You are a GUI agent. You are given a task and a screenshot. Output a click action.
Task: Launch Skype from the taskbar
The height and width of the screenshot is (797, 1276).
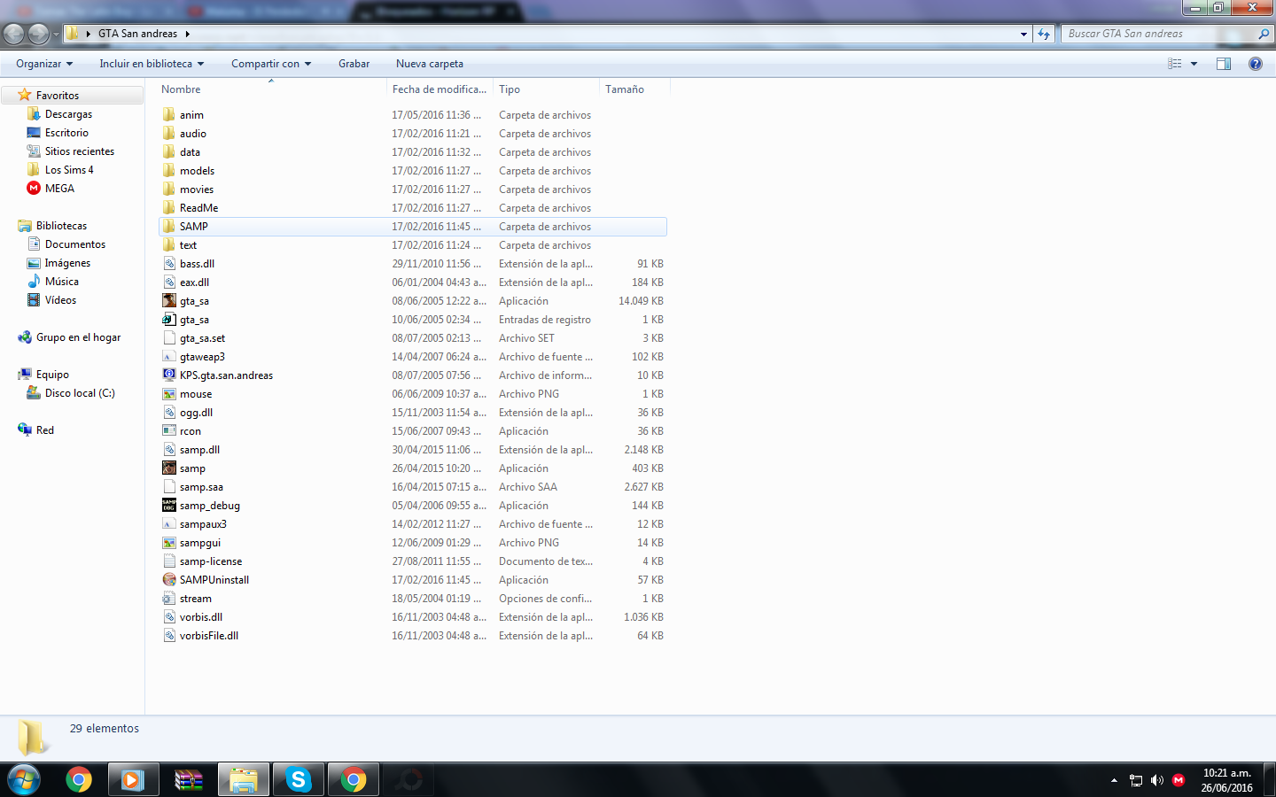(299, 780)
